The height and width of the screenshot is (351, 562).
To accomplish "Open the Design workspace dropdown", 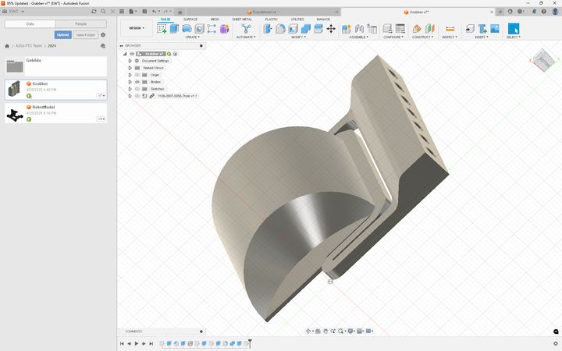I will click(137, 28).
